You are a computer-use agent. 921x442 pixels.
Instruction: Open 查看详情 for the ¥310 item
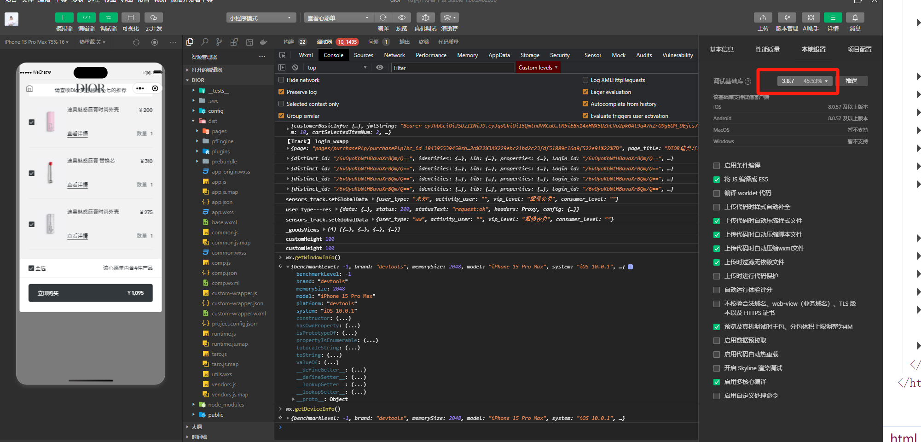tap(77, 185)
